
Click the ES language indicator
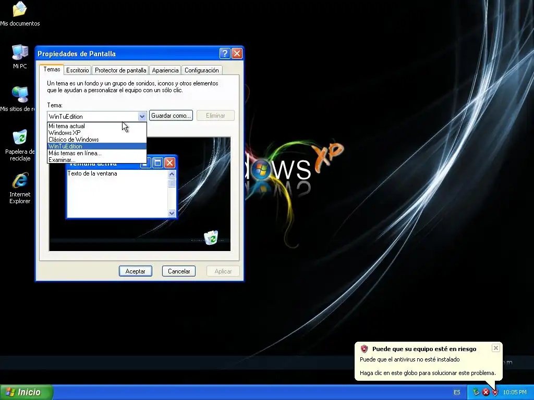point(457,392)
